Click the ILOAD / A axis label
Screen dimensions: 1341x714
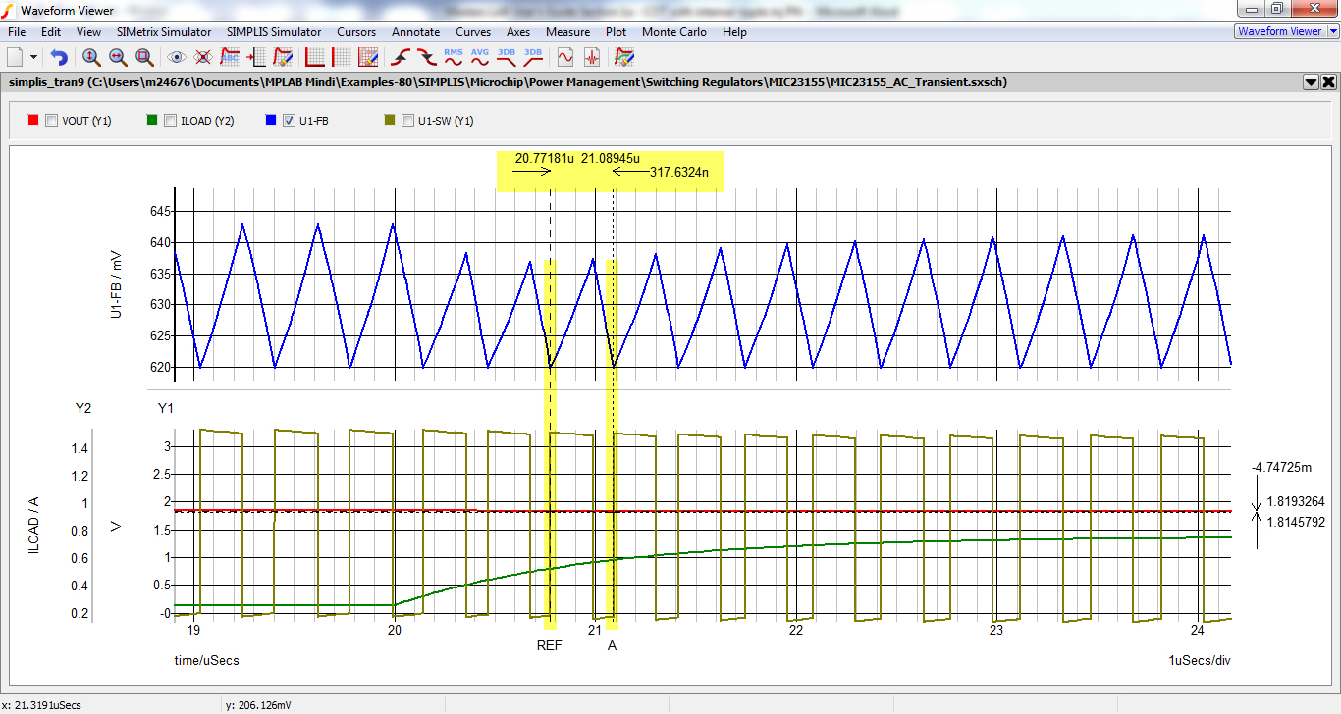(x=33, y=525)
